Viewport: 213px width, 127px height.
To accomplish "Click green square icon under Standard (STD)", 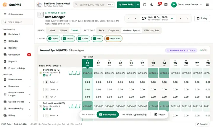I will (44, 75).
